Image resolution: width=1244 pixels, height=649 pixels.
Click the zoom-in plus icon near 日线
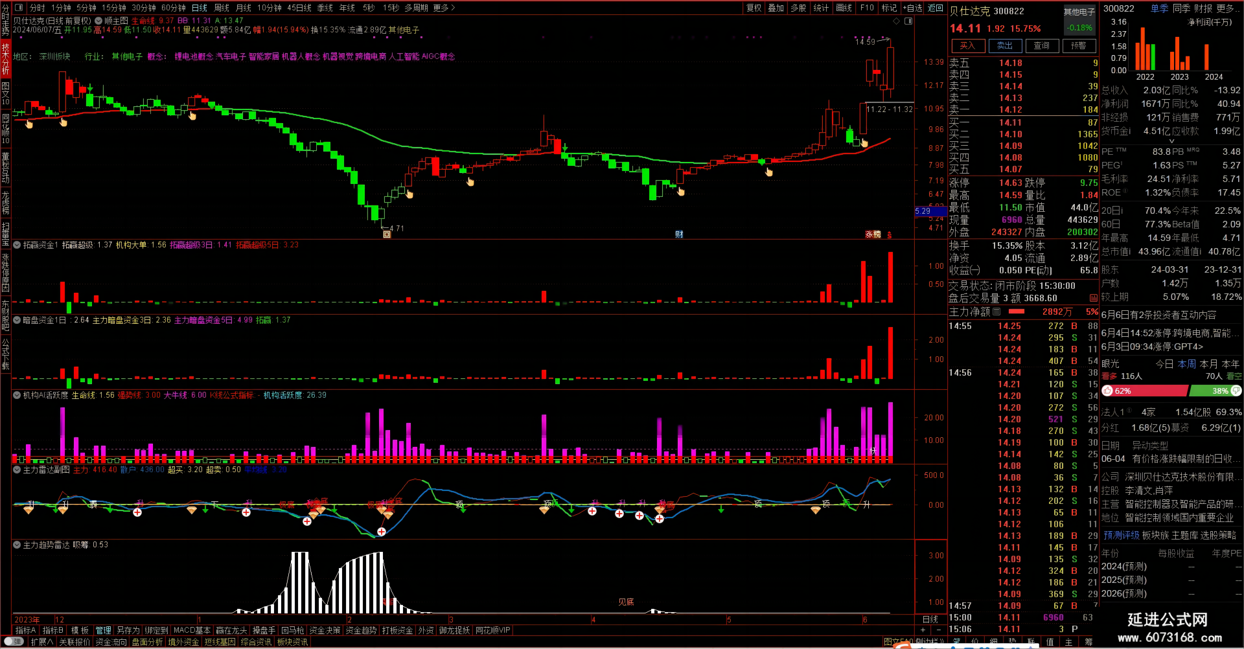pyautogui.click(x=923, y=630)
